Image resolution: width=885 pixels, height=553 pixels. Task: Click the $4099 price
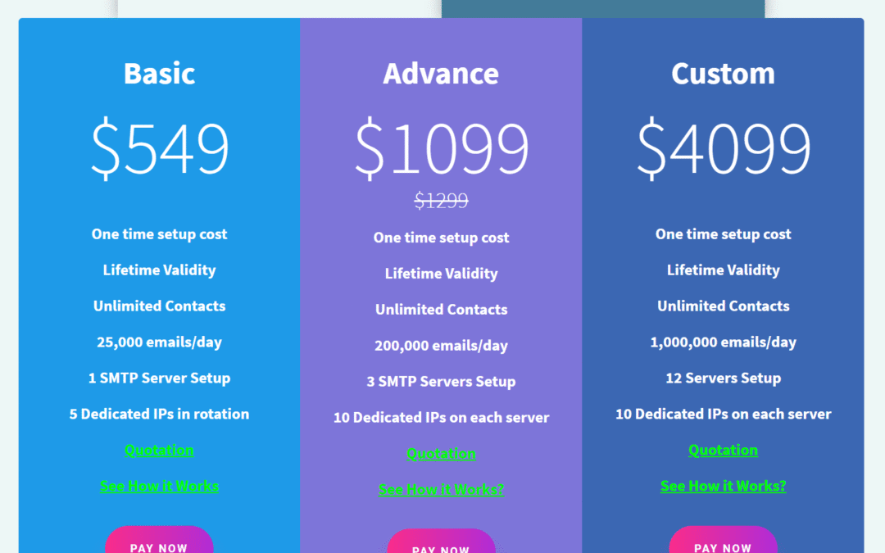coord(723,148)
